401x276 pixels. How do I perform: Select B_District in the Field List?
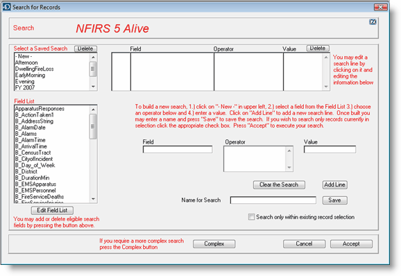[53, 171]
